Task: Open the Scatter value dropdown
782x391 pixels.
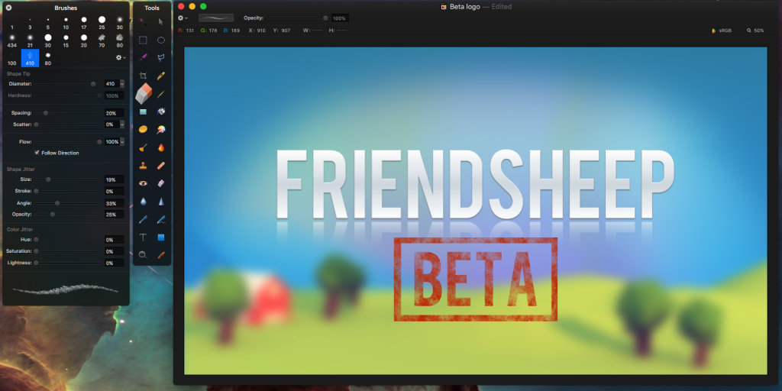Action: point(122,124)
